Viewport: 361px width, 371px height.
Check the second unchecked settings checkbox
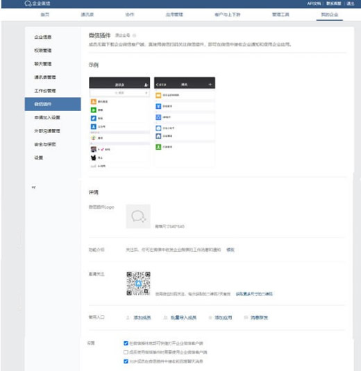click(126, 352)
